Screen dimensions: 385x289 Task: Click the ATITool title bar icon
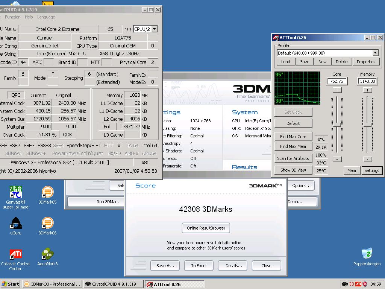click(276, 38)
